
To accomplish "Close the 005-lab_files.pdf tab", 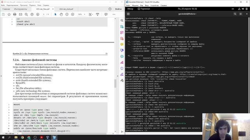I will [x=53, y=9].
